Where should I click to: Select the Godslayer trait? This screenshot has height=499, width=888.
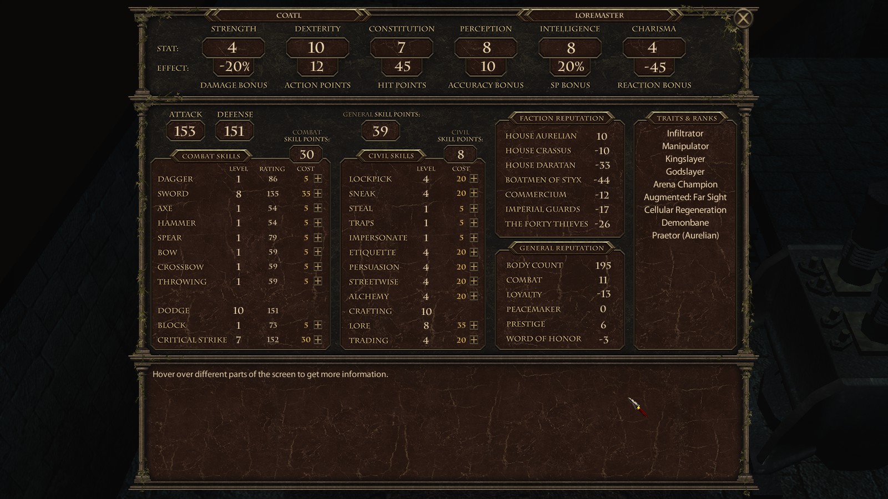[685, 172]
